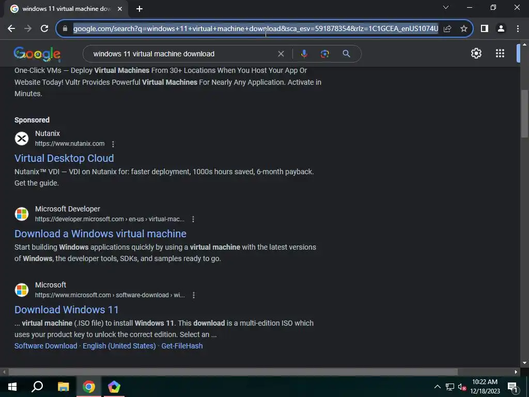Click the address bar URL
This screenshot has height=397, width=529.
click(x=256, y=29)
